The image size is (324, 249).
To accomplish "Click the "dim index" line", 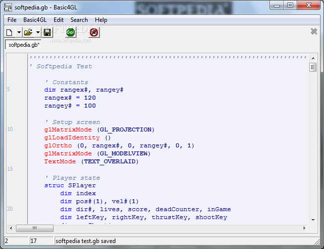I will pos(78,194).
